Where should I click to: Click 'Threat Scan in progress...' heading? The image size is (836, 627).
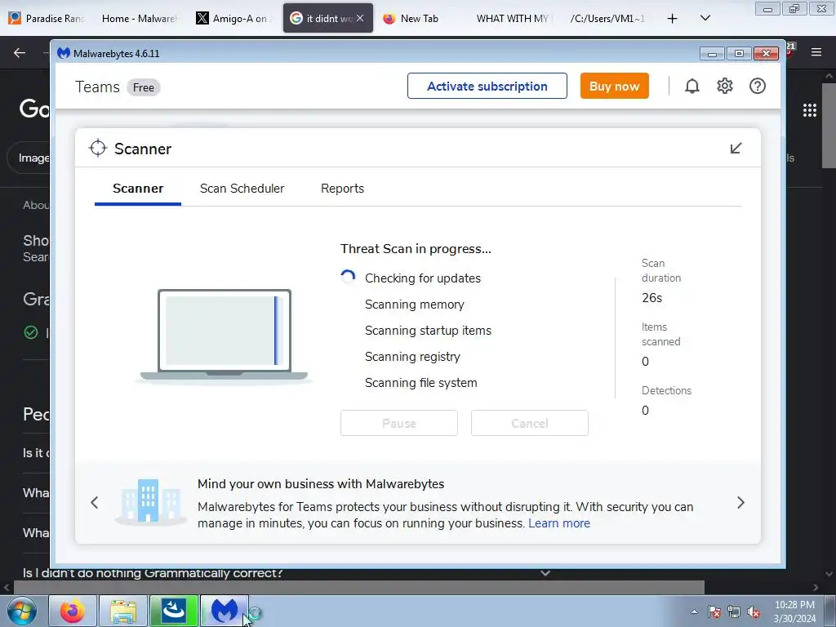(416, 249)
